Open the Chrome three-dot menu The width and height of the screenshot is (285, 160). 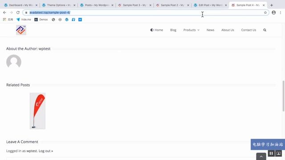coord(281,12)
